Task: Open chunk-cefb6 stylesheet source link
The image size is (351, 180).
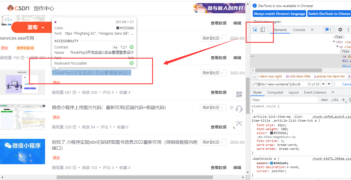Action: [x=332, y=117]
